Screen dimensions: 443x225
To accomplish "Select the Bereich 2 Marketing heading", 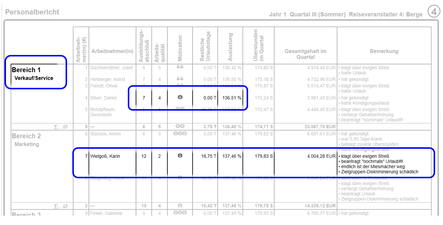I will (x=27, y=140).
